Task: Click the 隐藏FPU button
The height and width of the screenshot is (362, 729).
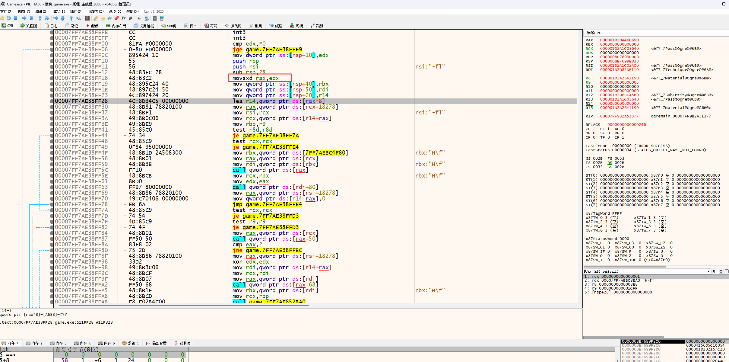Action: (594, 33)
